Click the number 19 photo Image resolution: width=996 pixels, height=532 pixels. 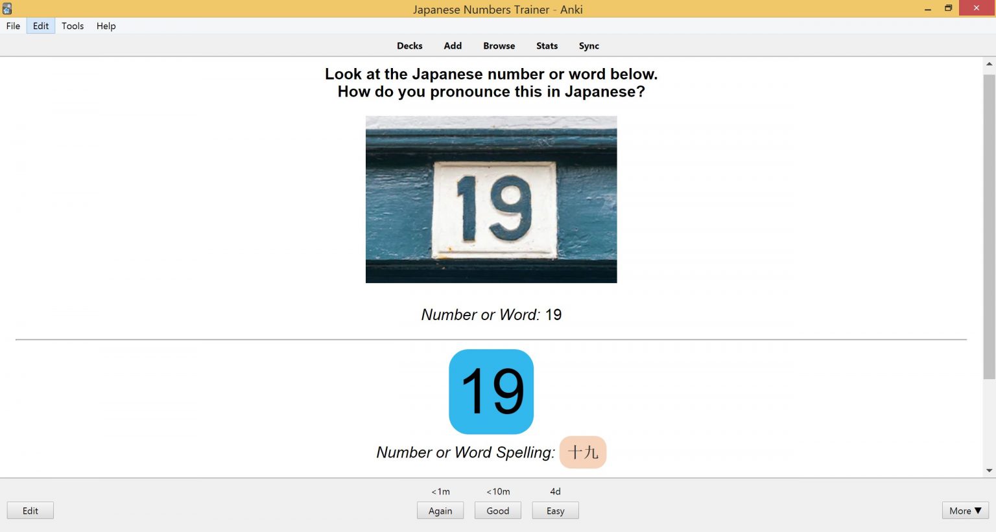[x=491, y=199]
